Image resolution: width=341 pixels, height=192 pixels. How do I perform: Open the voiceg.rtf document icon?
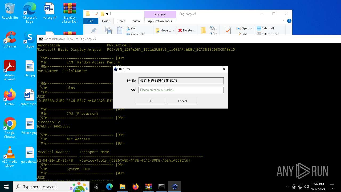[x=50, y=11]
